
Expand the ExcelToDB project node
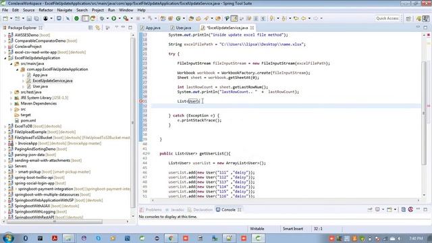click(x=5, y=126)
